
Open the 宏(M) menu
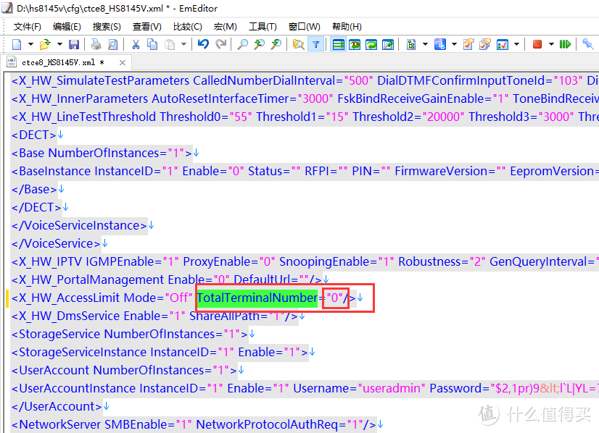(226, 26)
